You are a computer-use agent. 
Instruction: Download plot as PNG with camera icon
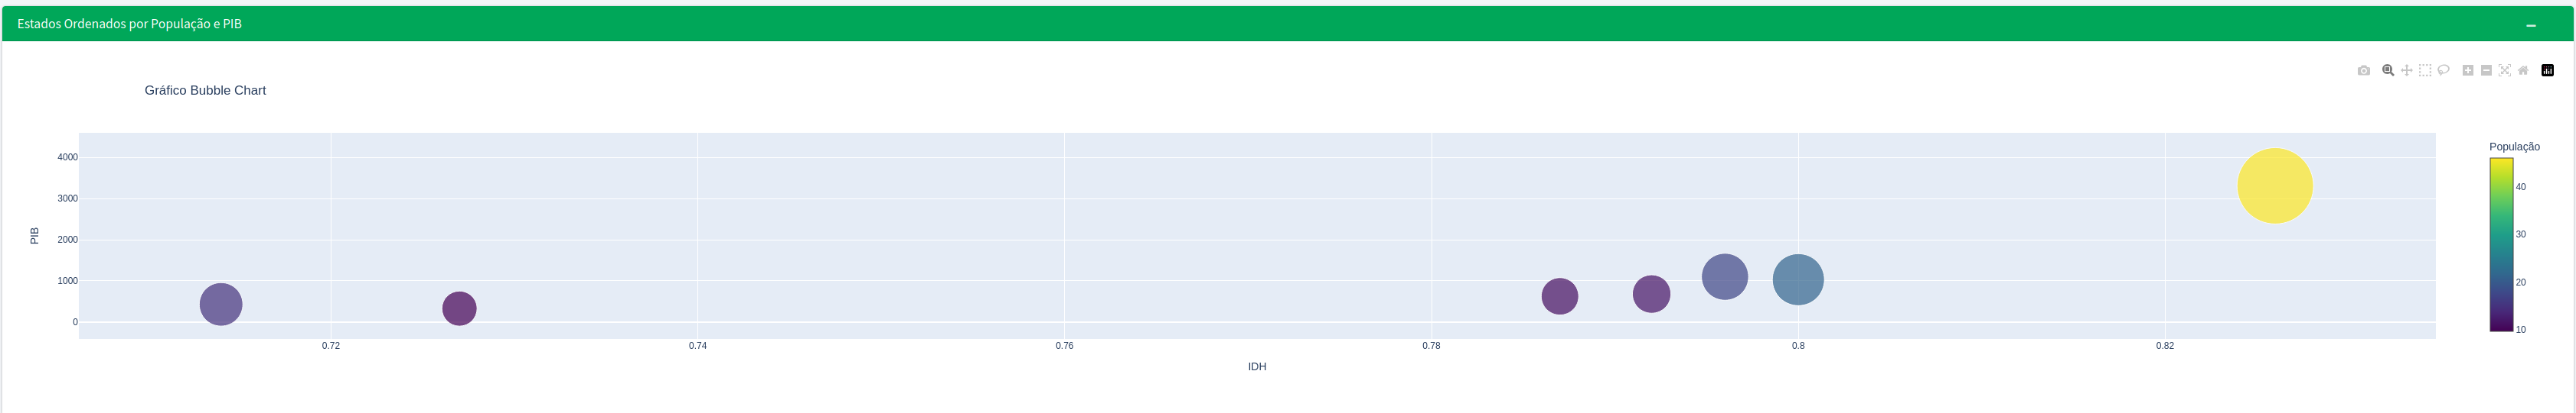(2363, 71)
